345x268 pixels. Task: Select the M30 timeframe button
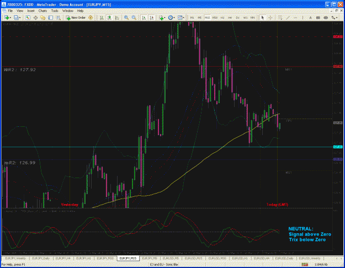(x=215, y=18)
